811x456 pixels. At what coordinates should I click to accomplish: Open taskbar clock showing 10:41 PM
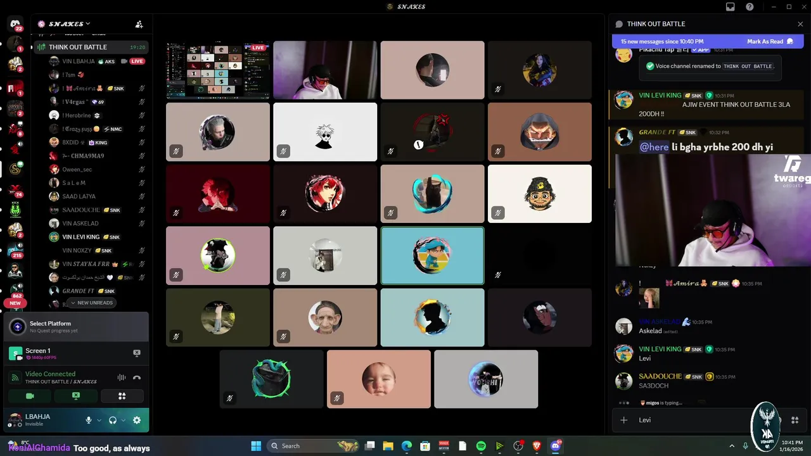click(789, 446)
